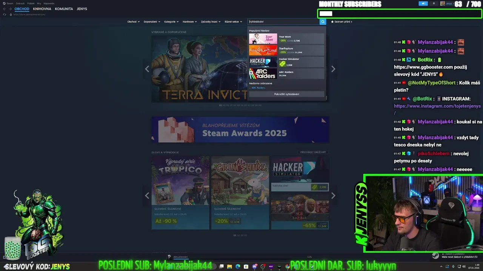Image resolution: width=483 pixels, height=271 pixels.
Task: Click the magnifier search button in the Steam store
Action: coord(323,21)
